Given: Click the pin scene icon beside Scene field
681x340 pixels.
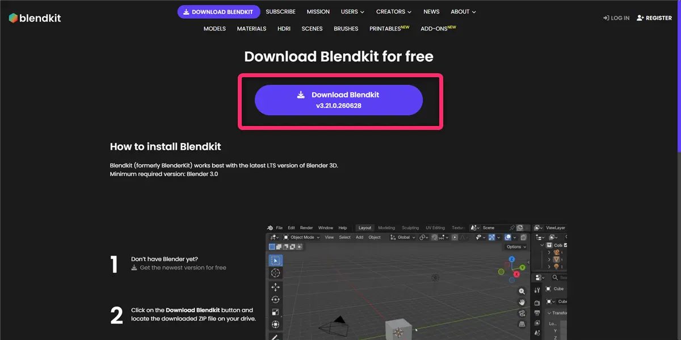Looking at the screenshot, I should point(512,228).
